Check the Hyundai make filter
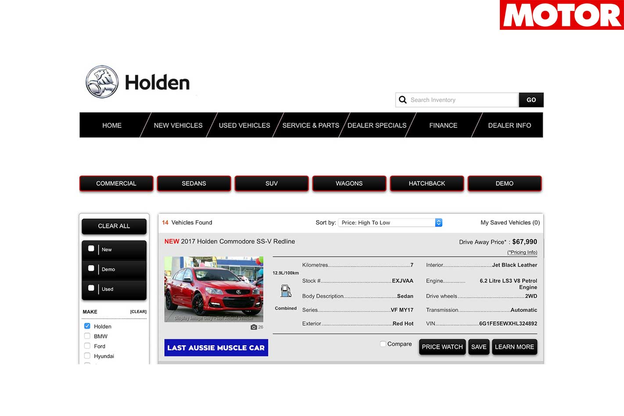 coord(87,356)
